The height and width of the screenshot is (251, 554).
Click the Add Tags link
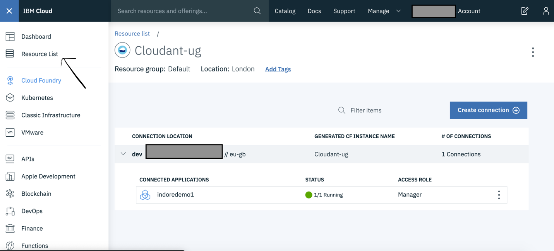pyautogui.click(x=278, y=69)
